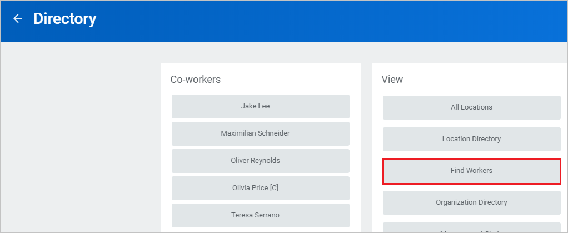
Task: Open the Location Directory
Action: point(472,139)
